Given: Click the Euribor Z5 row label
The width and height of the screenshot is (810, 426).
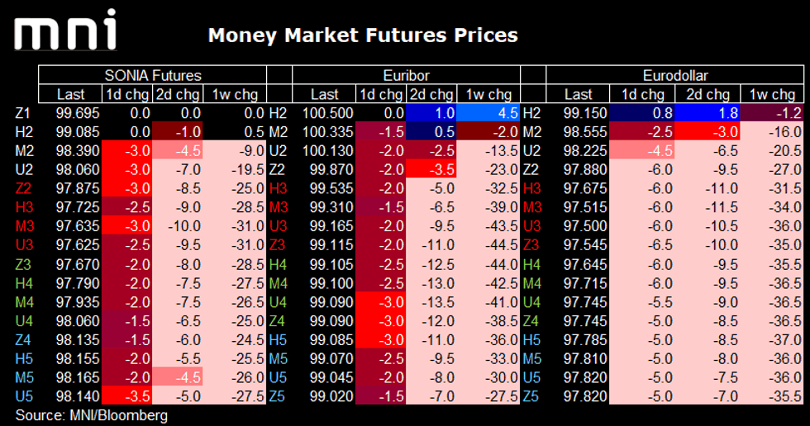Looking at the screenshot, I should tap(279, 395).
